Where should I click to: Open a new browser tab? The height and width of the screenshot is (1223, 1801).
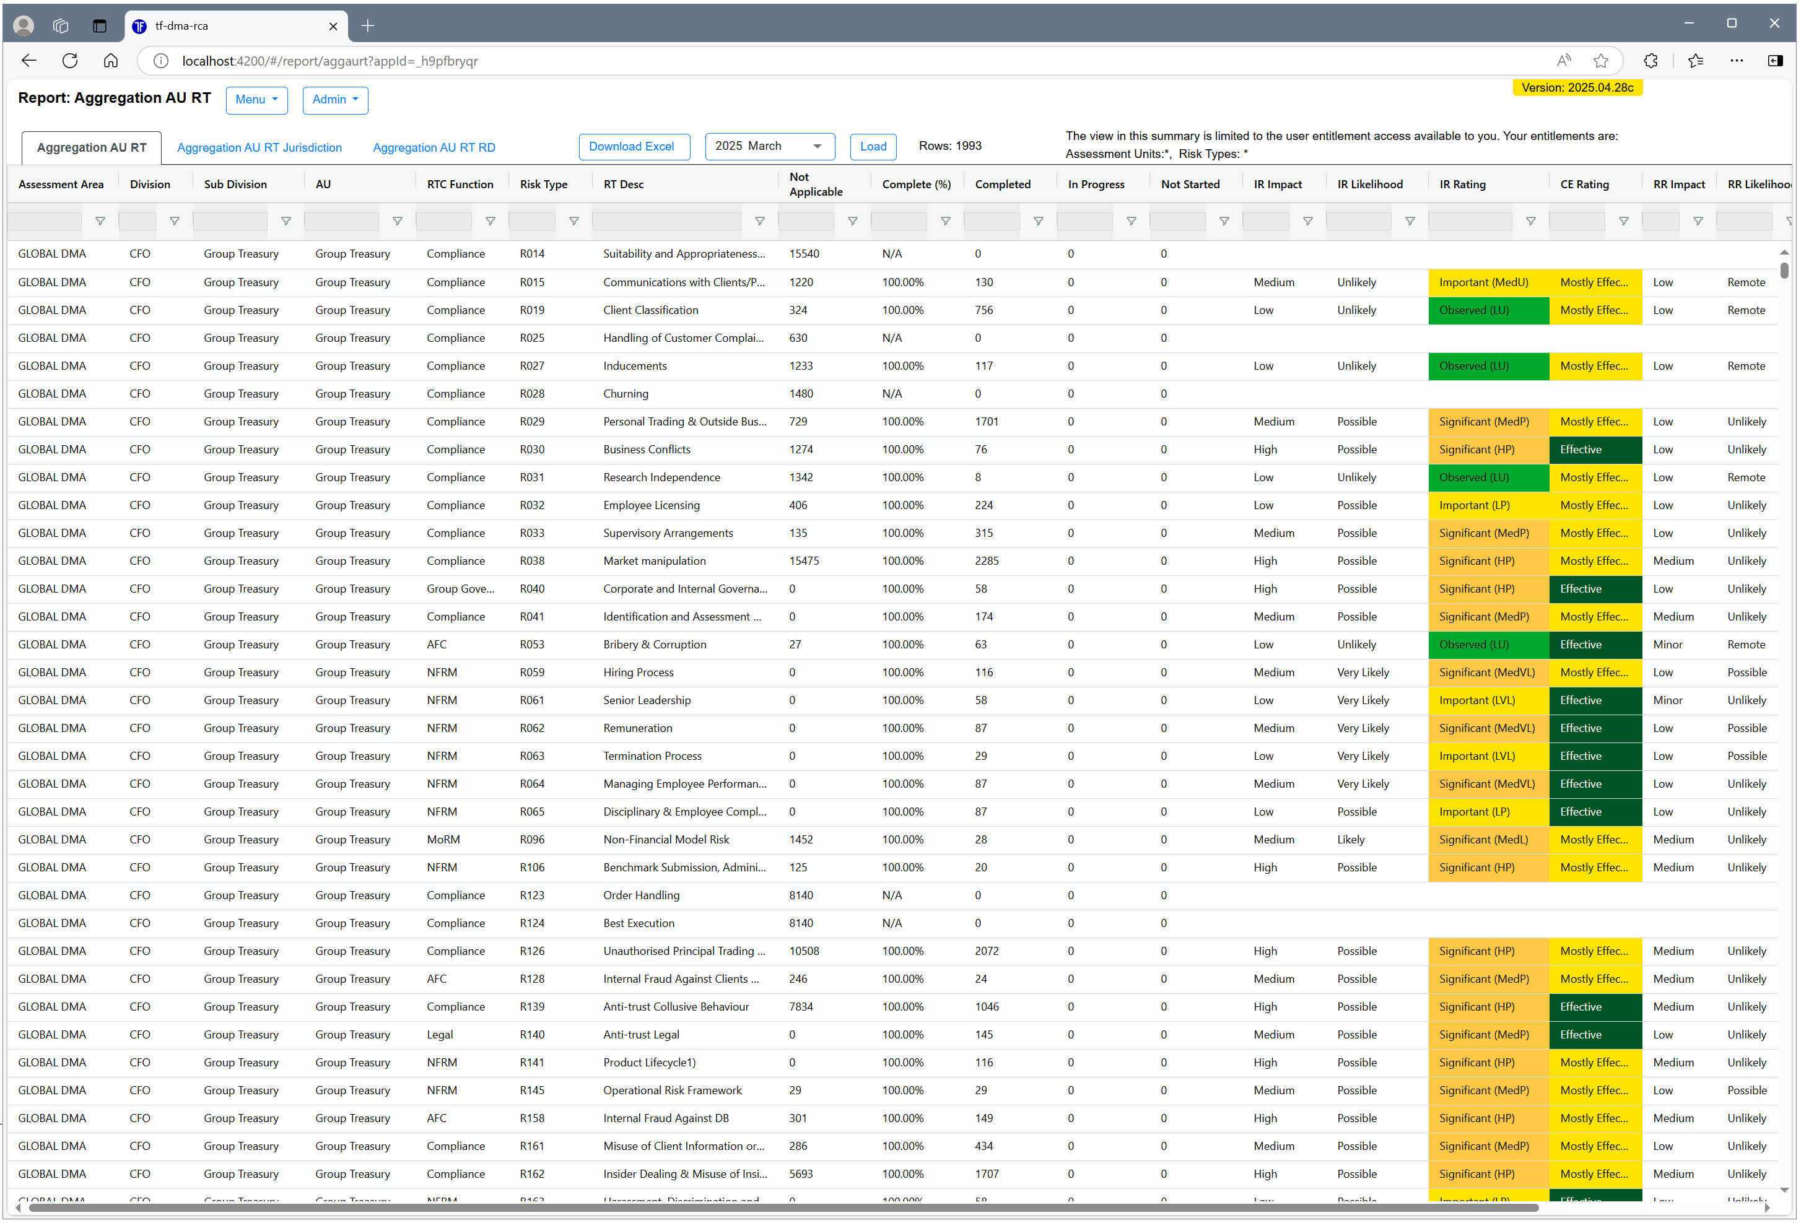(368, 25)
